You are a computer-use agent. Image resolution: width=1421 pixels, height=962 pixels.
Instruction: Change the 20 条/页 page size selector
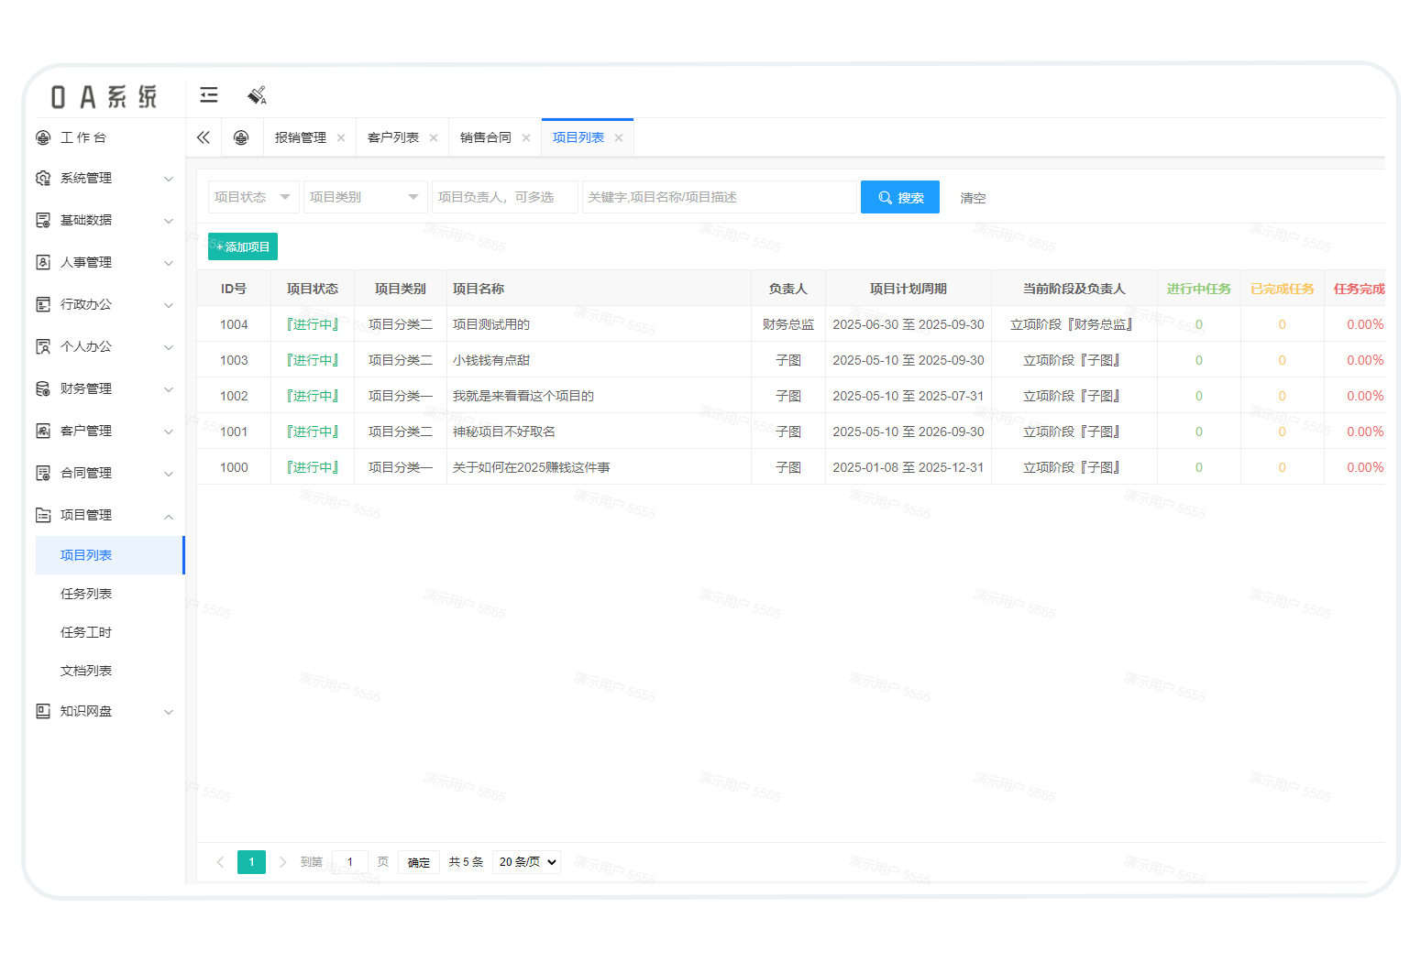527,862
